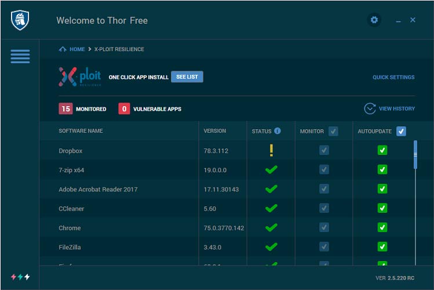The image size is (434, 290).
Task: Toggle FileZilla monitor checkbox
Action: click(x=324, y=246)
